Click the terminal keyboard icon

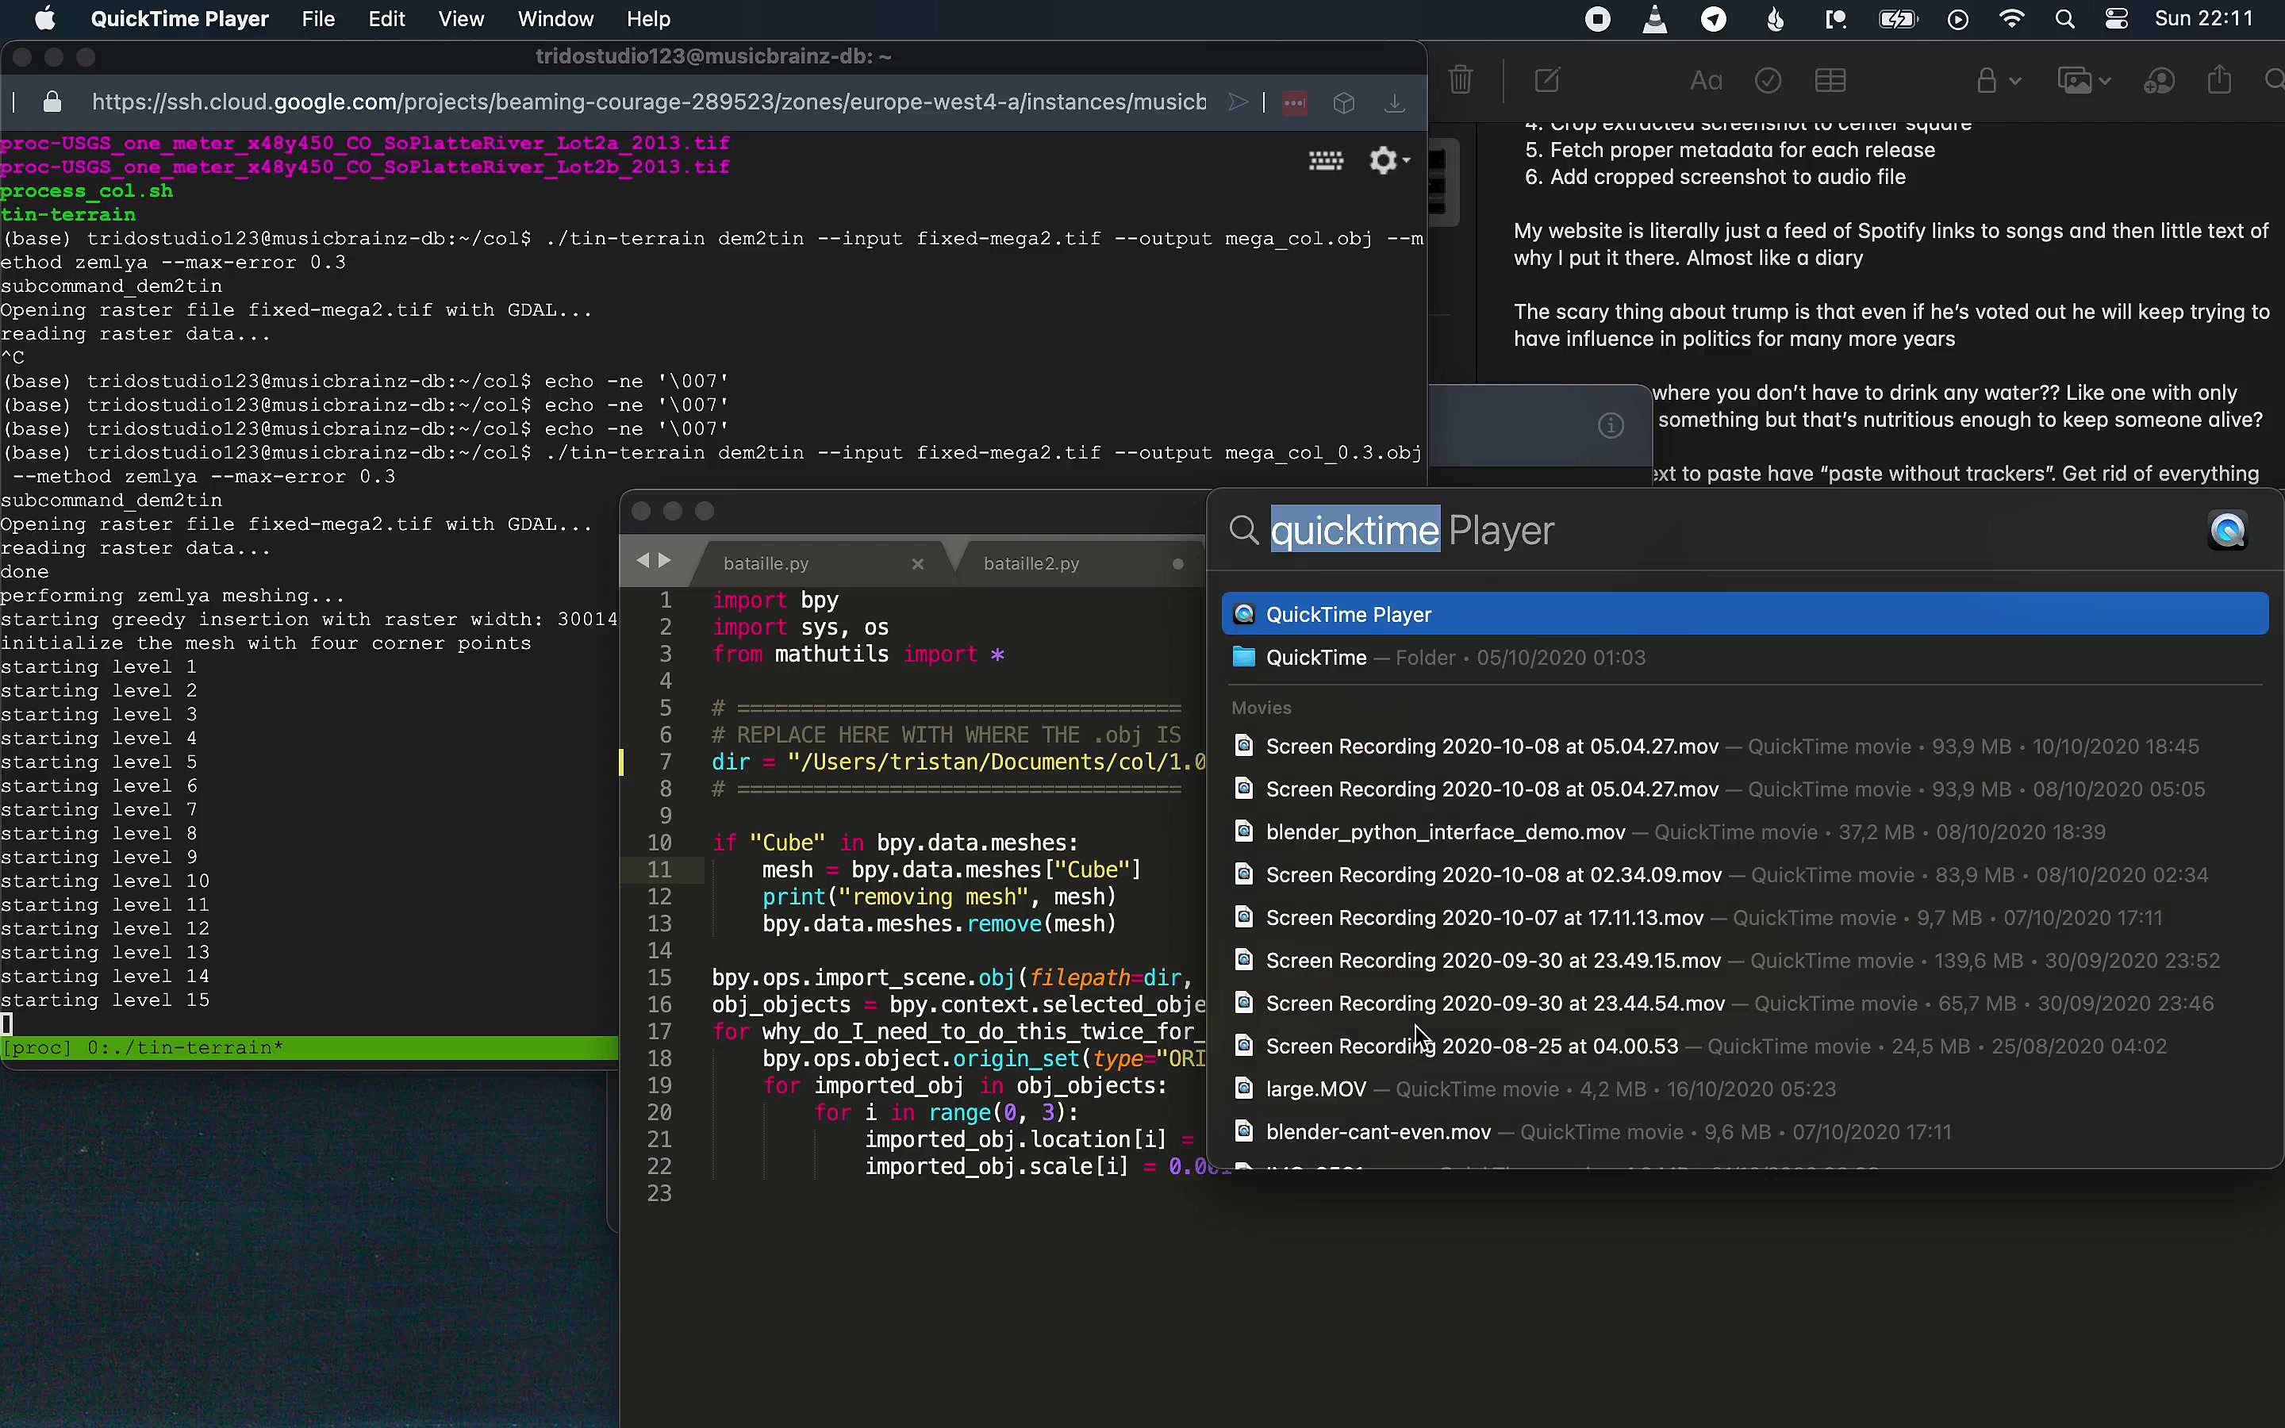coord(1326,160)
